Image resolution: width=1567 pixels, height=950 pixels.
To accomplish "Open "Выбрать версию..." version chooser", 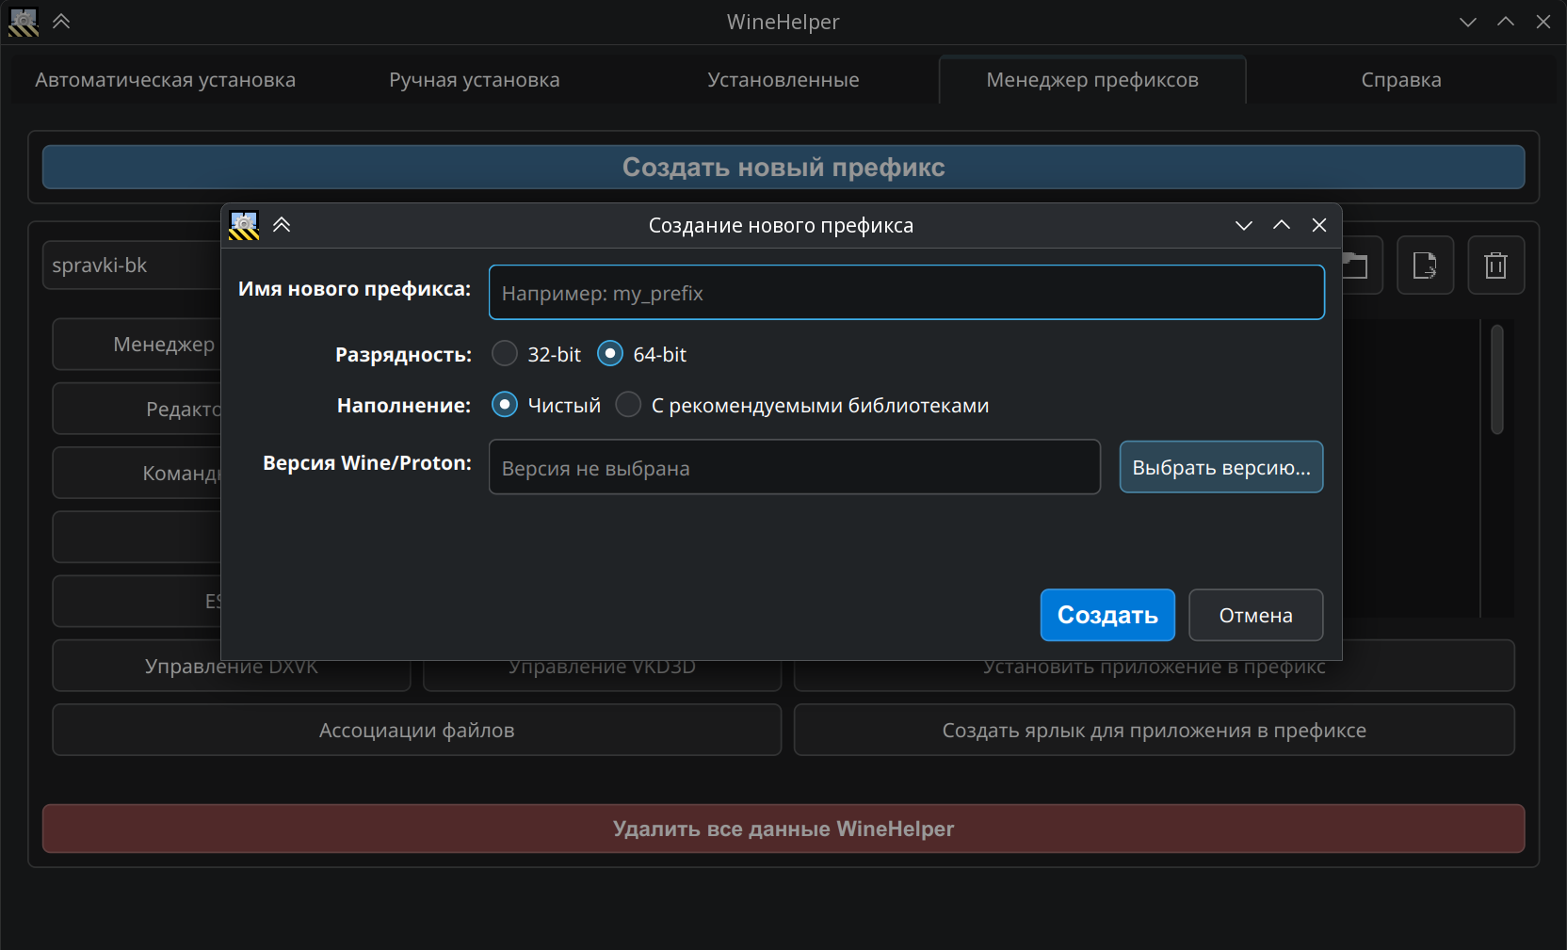I will coord(1220,467).
